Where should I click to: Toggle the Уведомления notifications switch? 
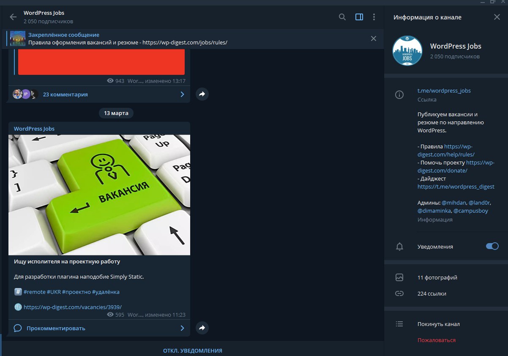[492, 246]
